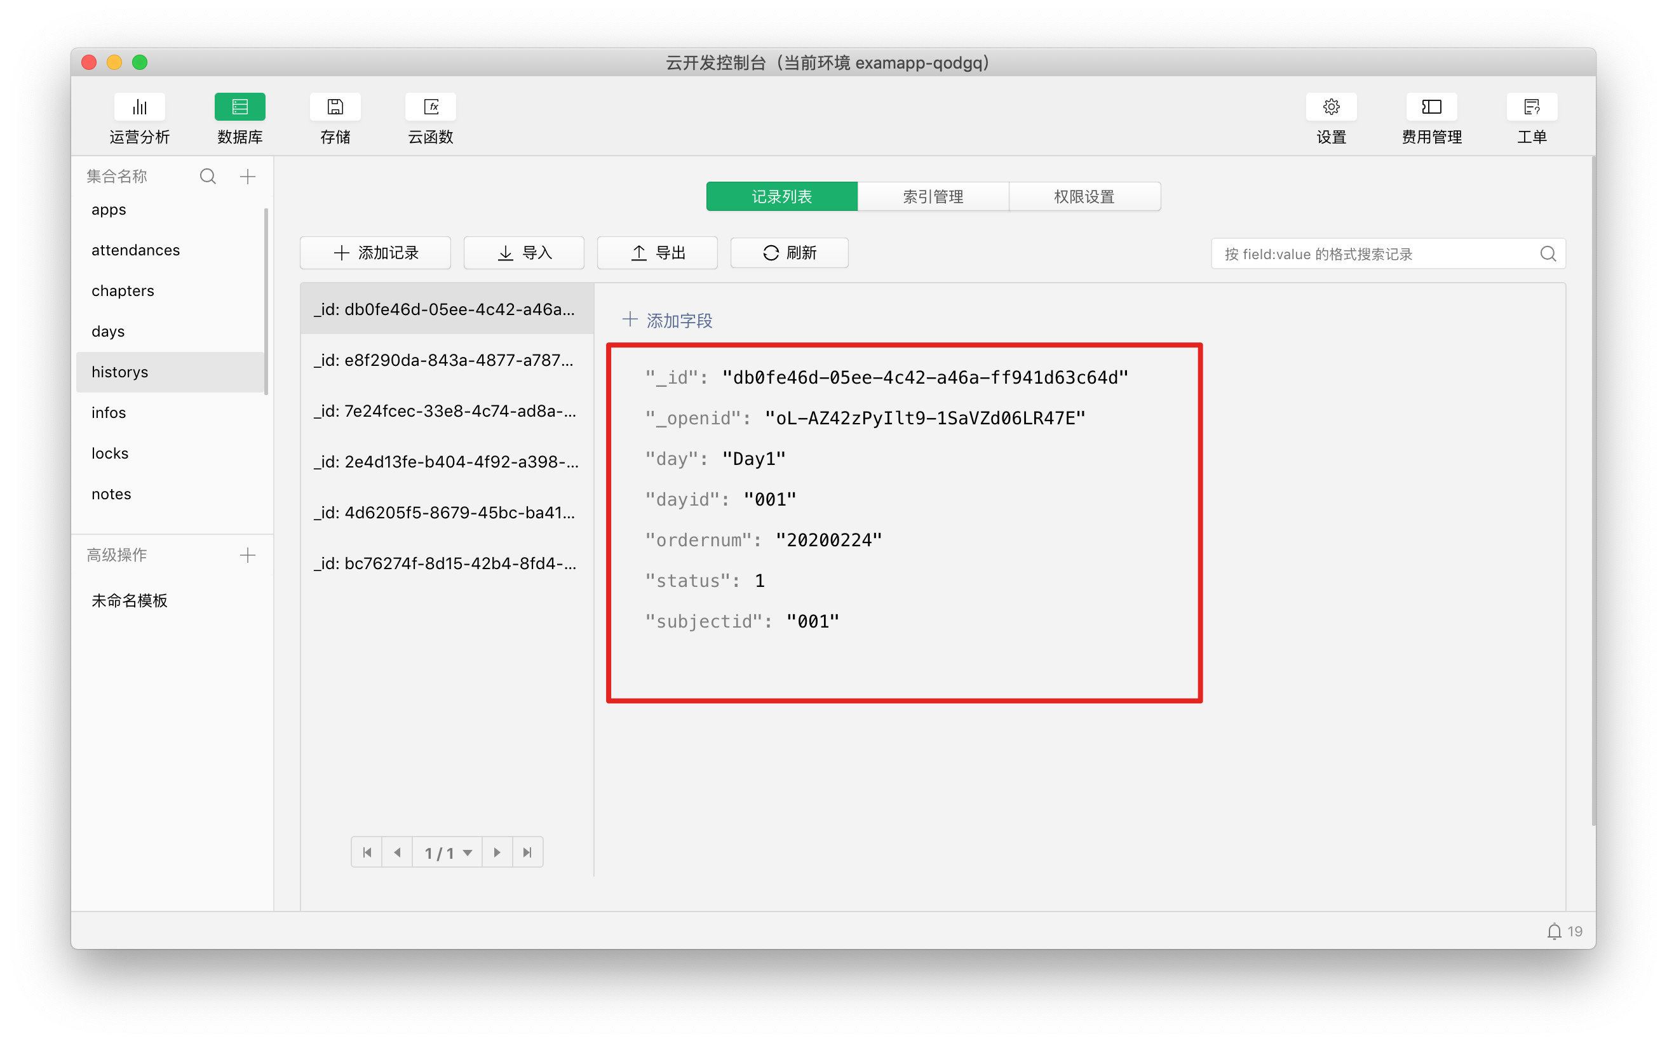1667x1043 pixels.
Task: Jump to the last page arrow
Action: [x=528, y=852]
